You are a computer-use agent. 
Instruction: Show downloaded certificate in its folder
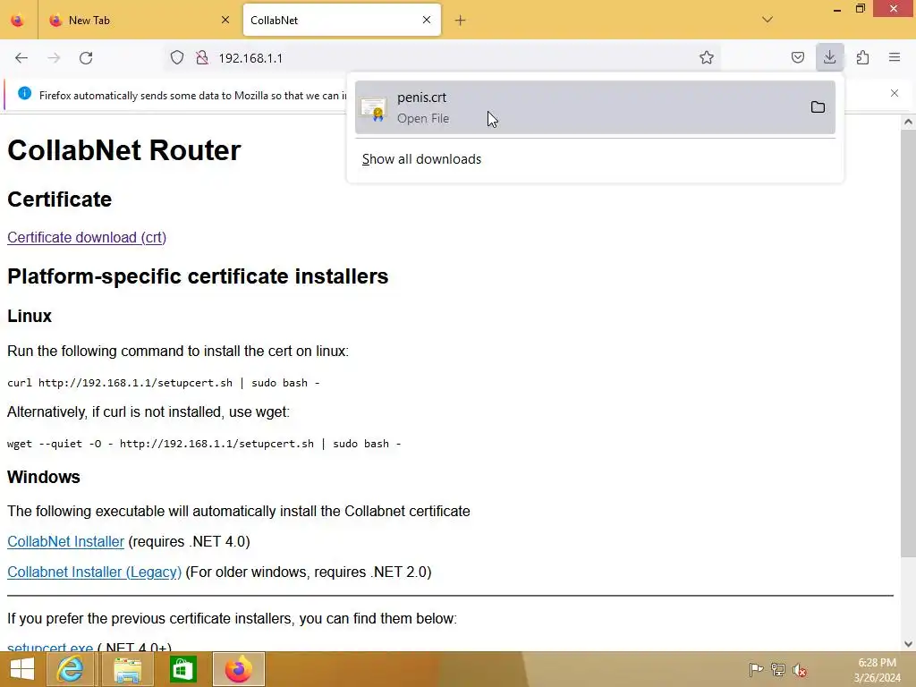coord(818,107)
